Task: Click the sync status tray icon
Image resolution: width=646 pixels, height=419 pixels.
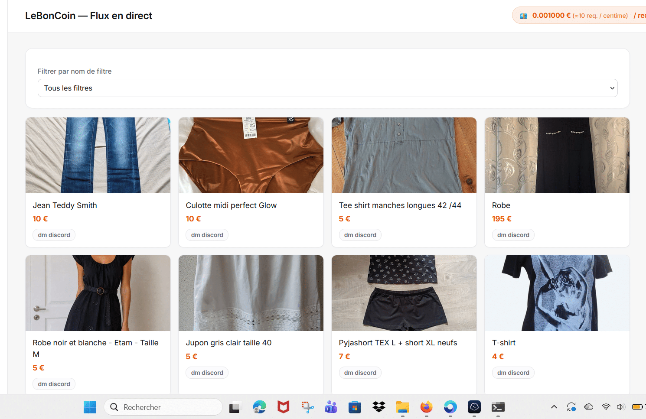Action: [x=571, y=407]
